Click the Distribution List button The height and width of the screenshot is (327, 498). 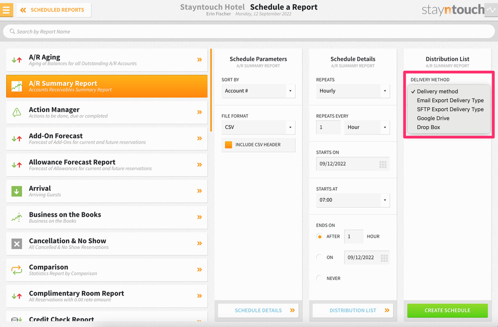click(x=353, y=310)
